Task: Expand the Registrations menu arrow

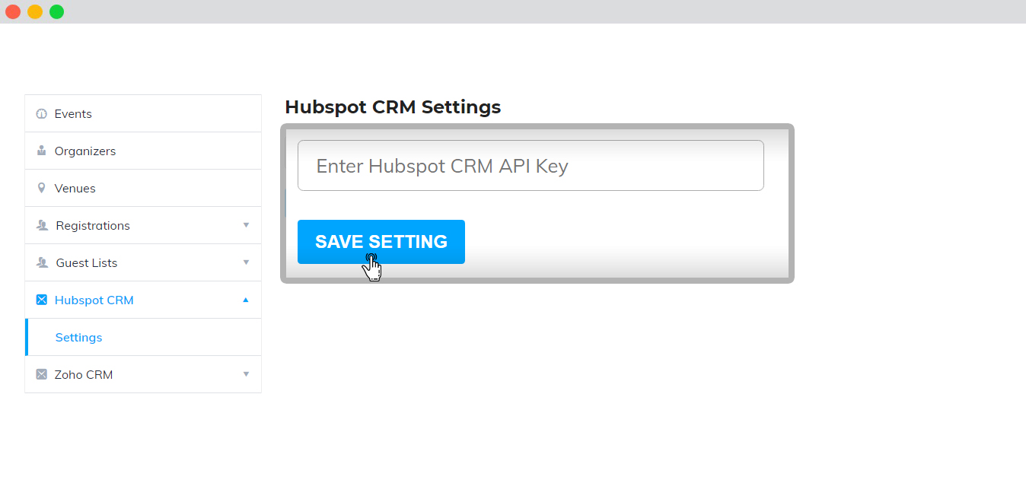Action: pyautogui.click(x=246, y=225)
